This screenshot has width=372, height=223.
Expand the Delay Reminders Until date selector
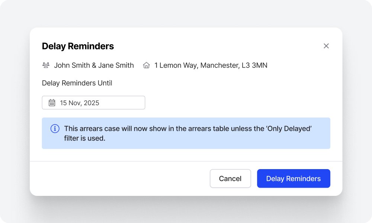point(93,102)
